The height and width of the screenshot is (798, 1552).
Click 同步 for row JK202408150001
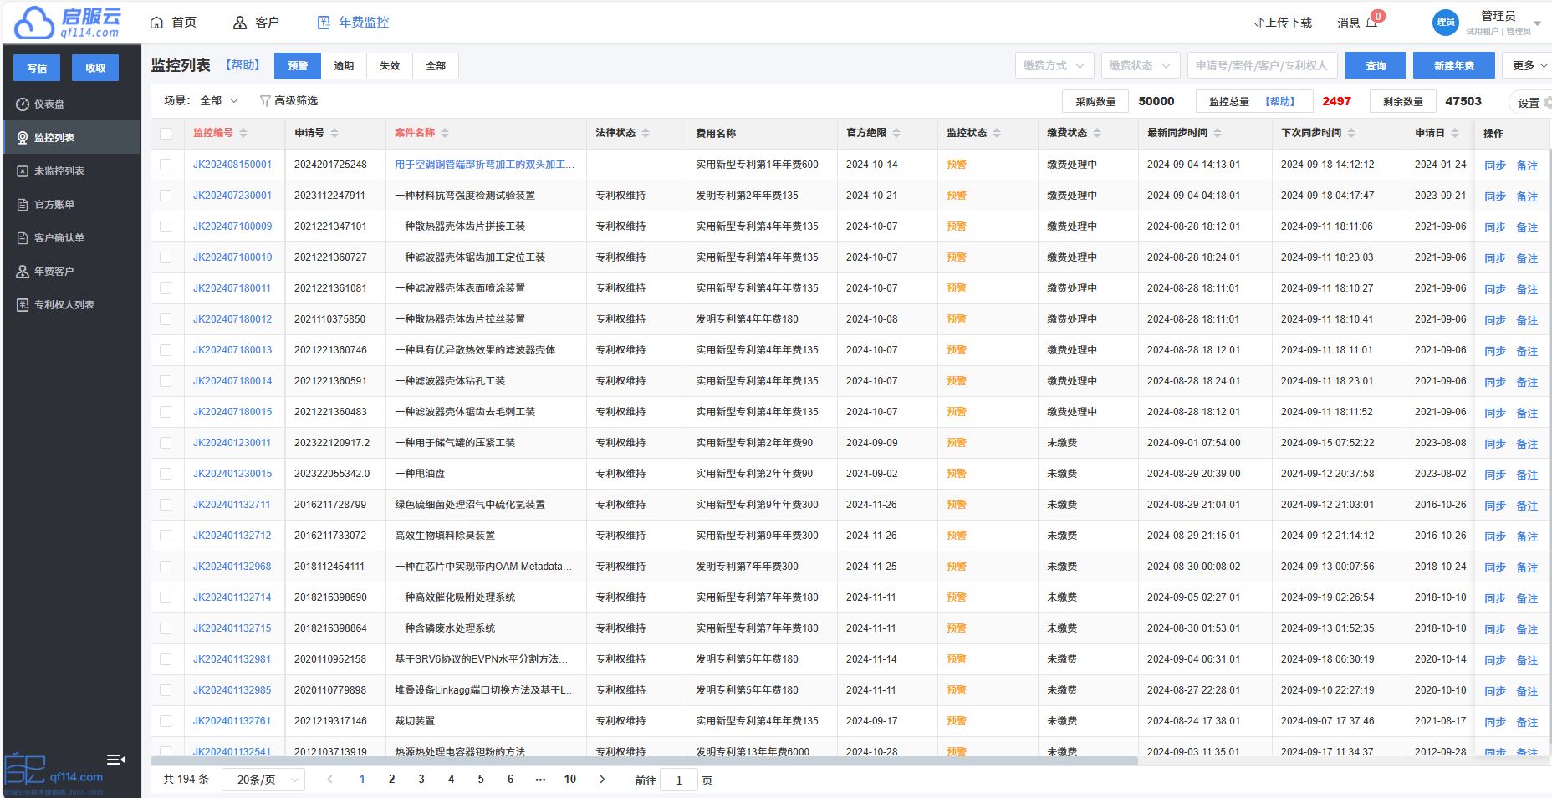coord(1495,165)
